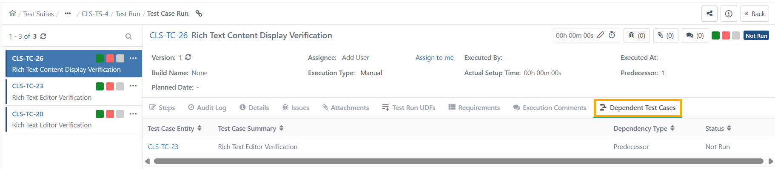This screenshot has height=169, width=775.
Task: Set CLS-TC-23 list row to gray status
Action: tap(120, 86)
